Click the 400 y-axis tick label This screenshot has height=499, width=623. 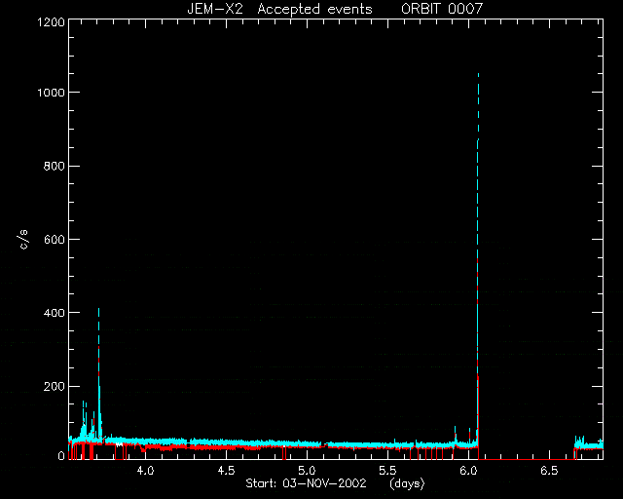pos(54,313)
